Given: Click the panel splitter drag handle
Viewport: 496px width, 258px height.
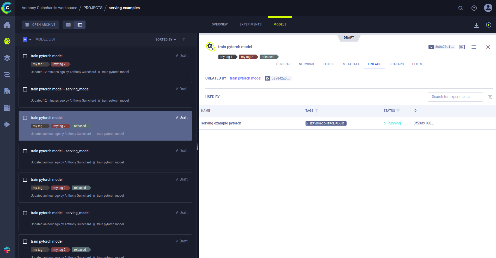Looking at the screenshot, I should pyautogui.click(x=198, y=146).
